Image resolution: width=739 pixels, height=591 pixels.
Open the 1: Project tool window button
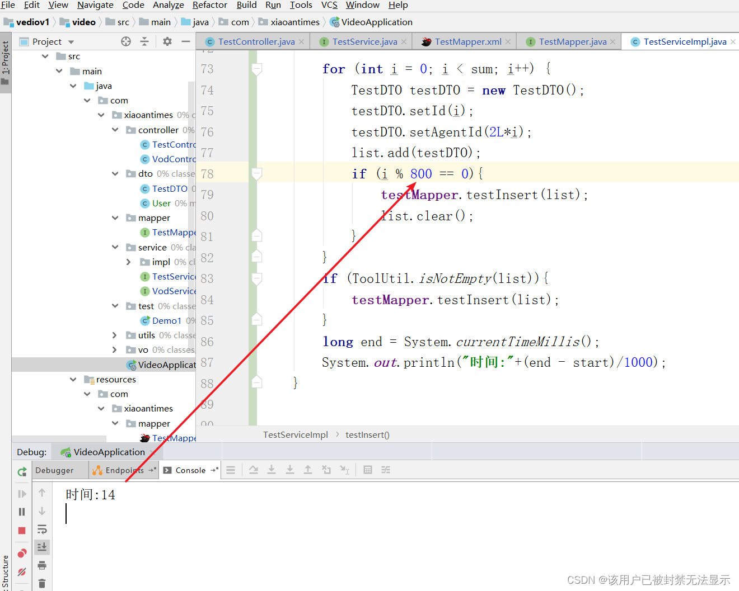(x=6, y=62)
